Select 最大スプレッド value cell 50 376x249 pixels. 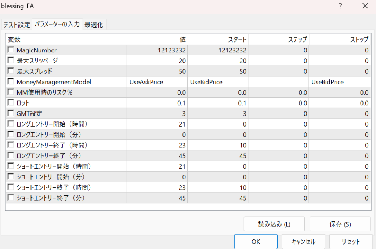coord(157,72)
